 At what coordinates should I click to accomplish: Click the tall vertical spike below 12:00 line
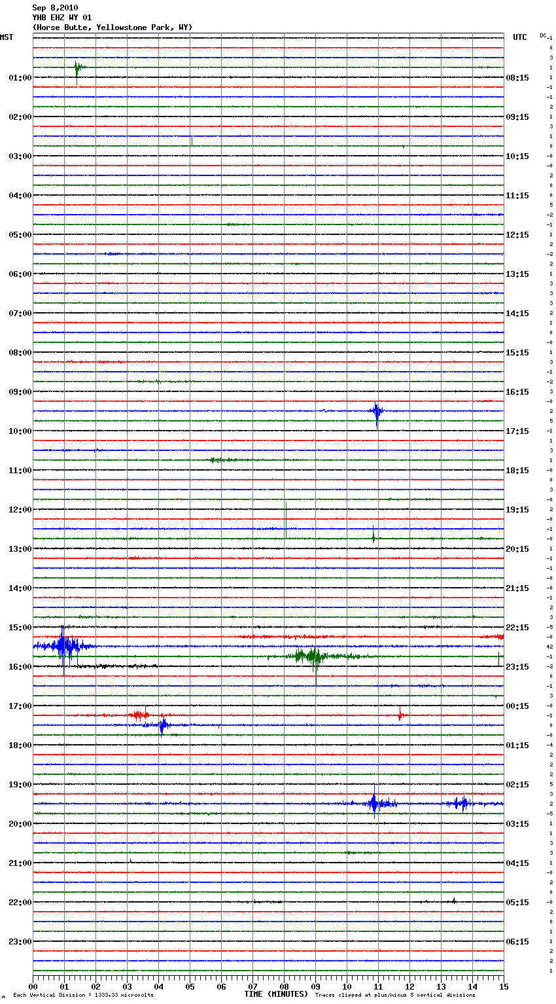[285, 520]
